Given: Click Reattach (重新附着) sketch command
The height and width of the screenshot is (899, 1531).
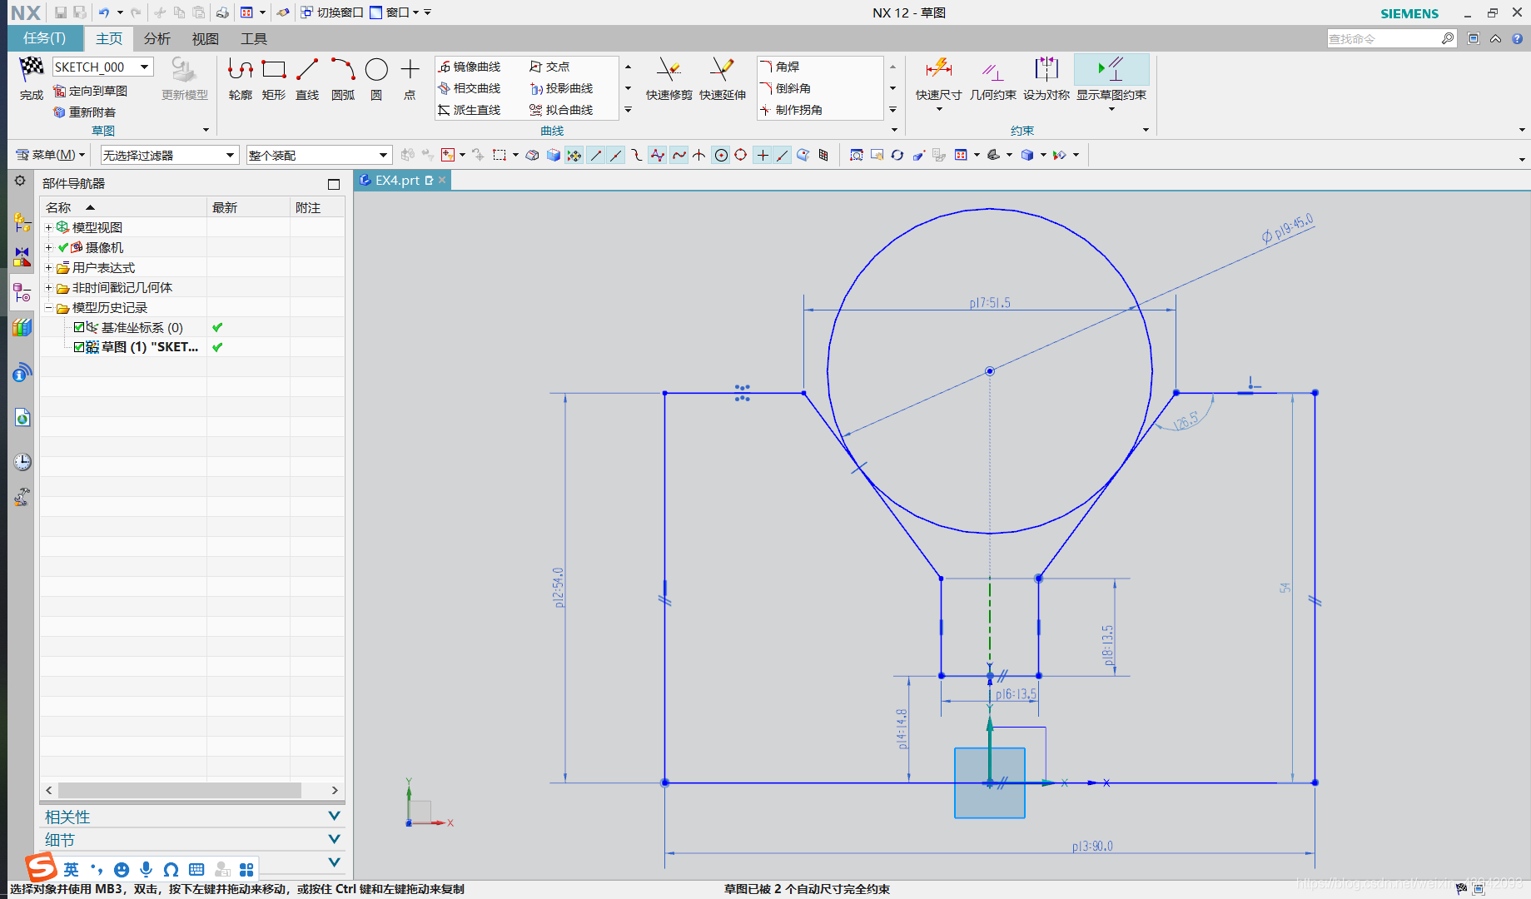Looking at the screenshot, I should [85, 112].
